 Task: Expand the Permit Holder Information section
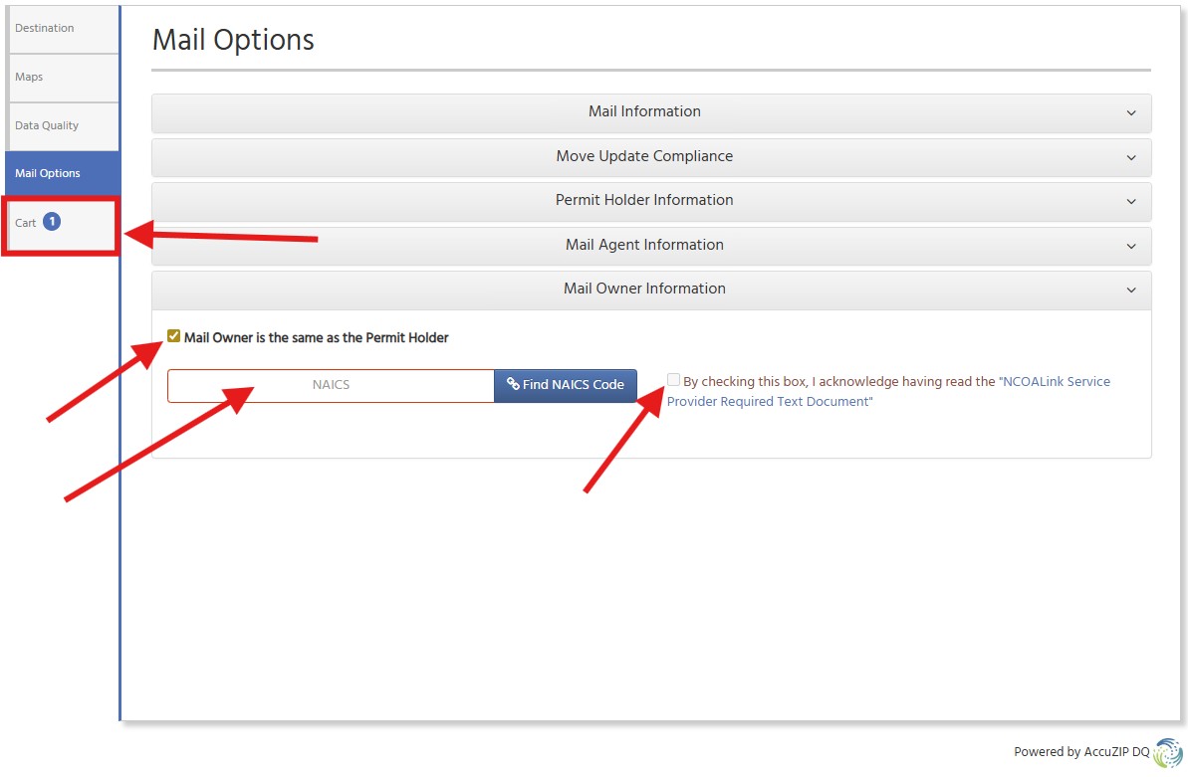644,201
